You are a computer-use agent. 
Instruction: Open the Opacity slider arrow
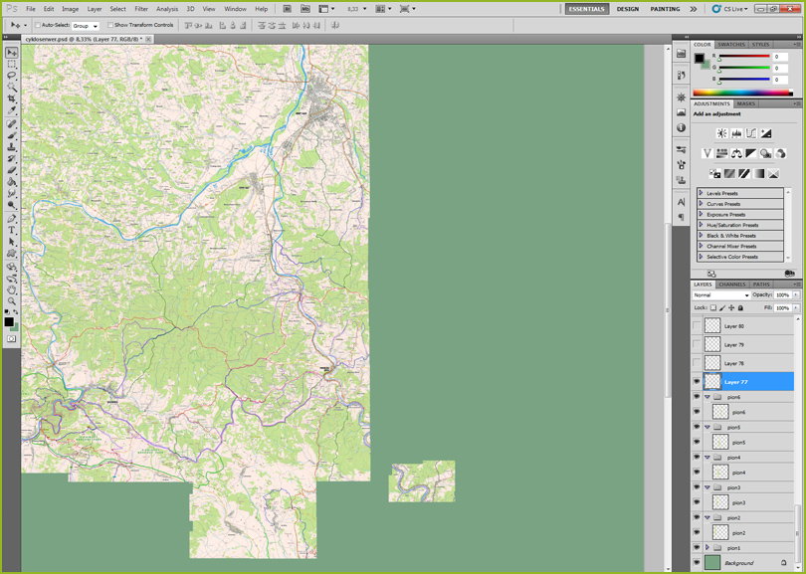coord(796,295)
